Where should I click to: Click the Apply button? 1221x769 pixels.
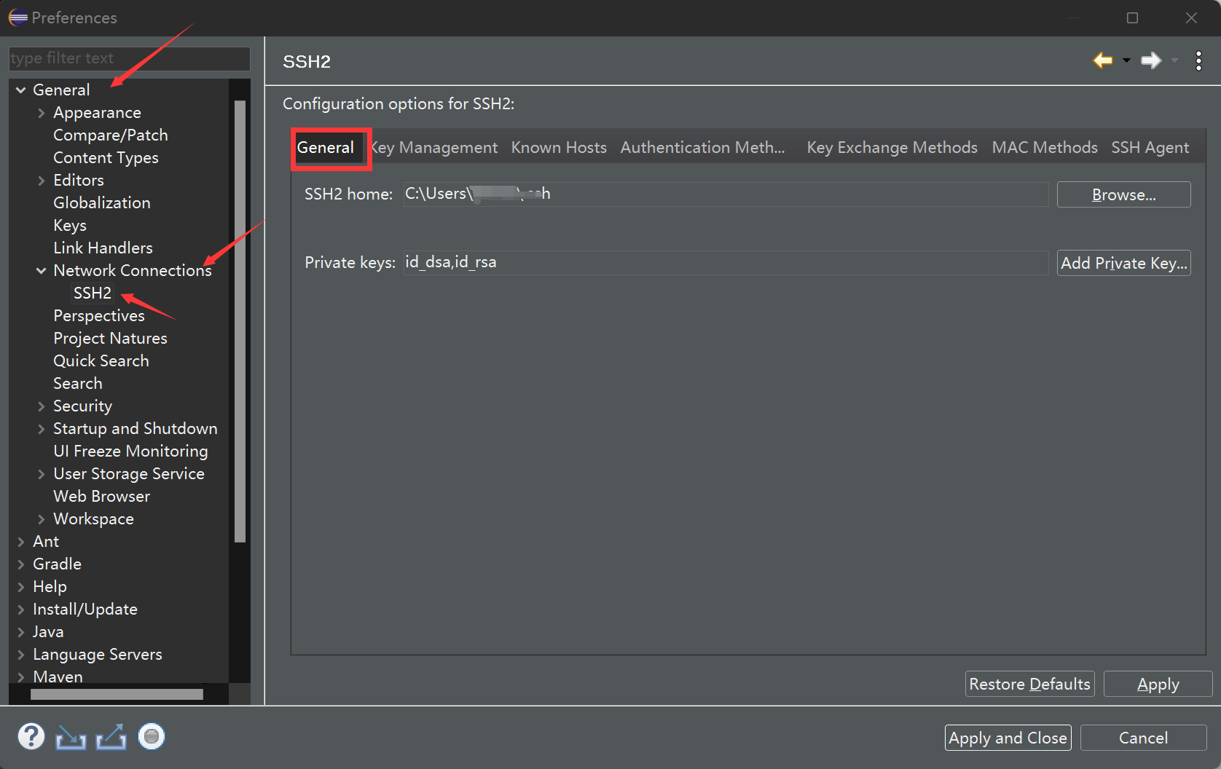click(1158, 684)
